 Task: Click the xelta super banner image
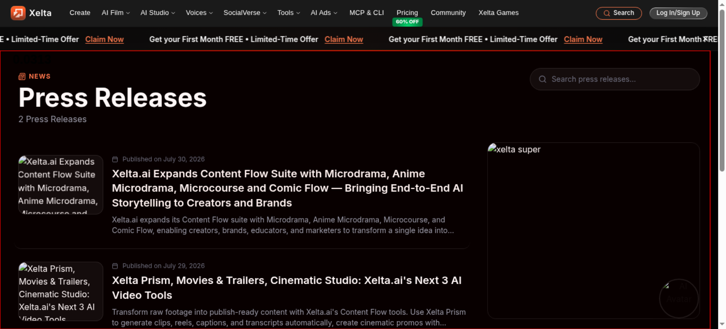[594, 231]
